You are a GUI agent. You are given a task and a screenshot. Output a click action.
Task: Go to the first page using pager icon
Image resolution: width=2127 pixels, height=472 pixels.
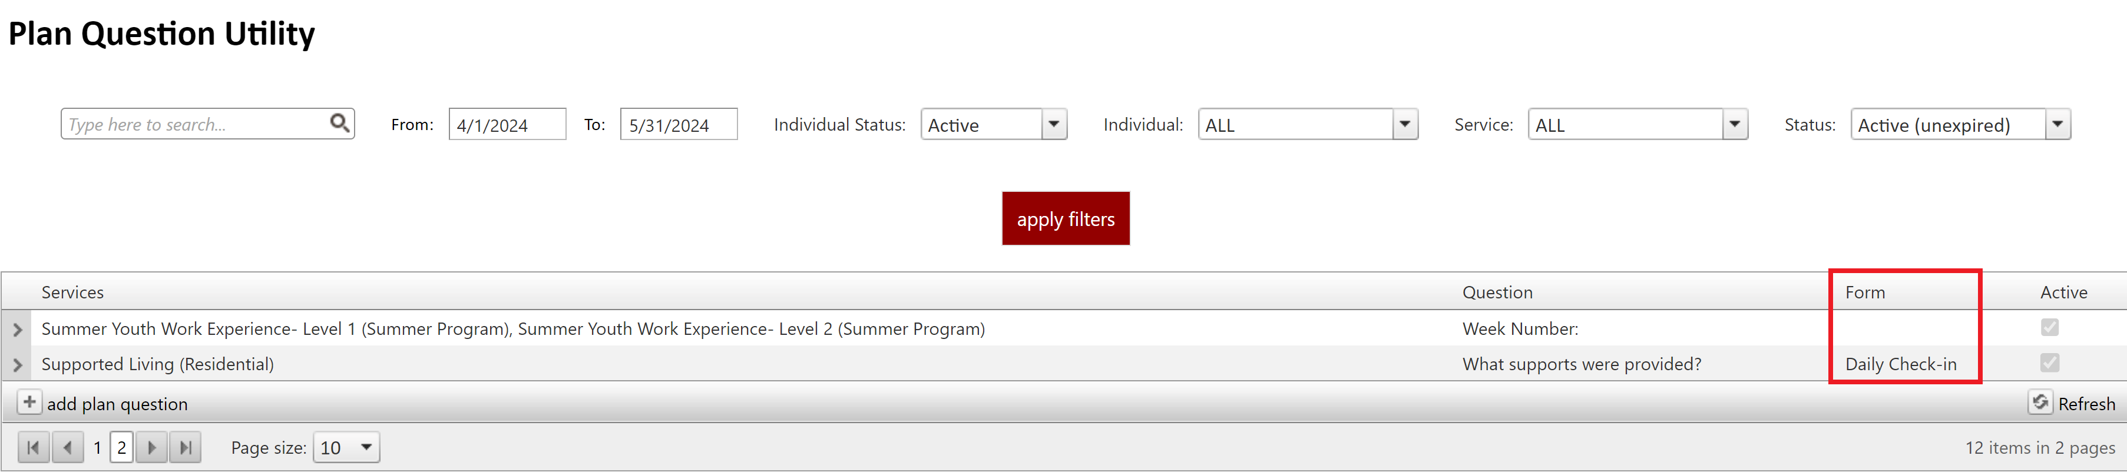coord(33,447)
